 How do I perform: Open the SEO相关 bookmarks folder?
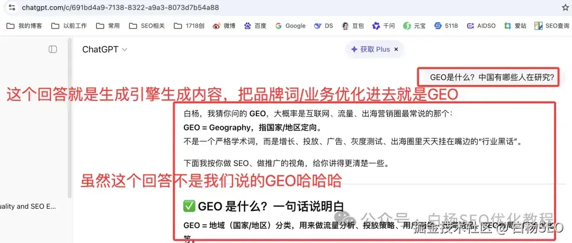147,26
